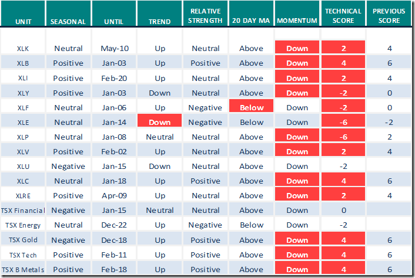Screen dimensions: 415x278
Task: Select the TECHNICAL SCORE column header
Action: (x=343, y=17)
